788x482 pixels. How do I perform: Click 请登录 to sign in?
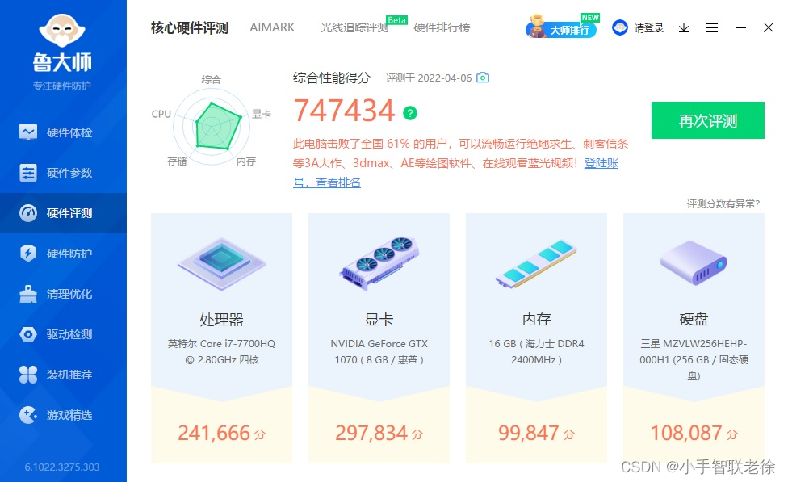coord(649,28)
